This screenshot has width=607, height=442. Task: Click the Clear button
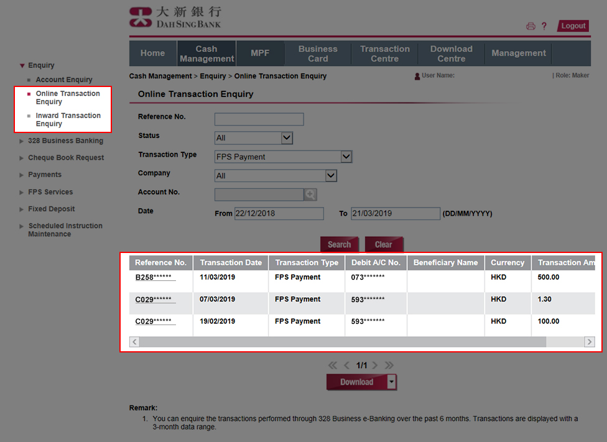coord(384,244)
